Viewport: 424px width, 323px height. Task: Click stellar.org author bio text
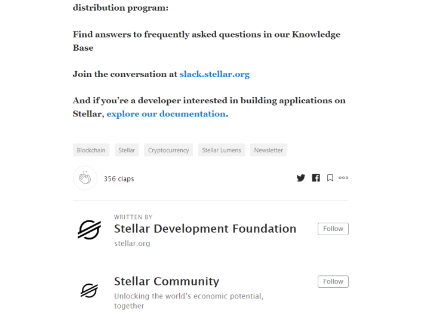click(x=132, y=243)
